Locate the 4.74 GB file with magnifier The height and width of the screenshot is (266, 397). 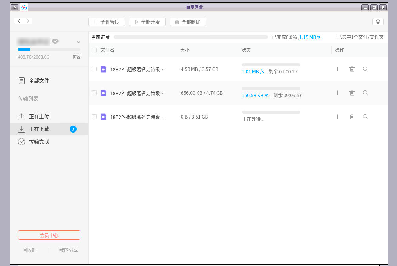pos(365,93)
